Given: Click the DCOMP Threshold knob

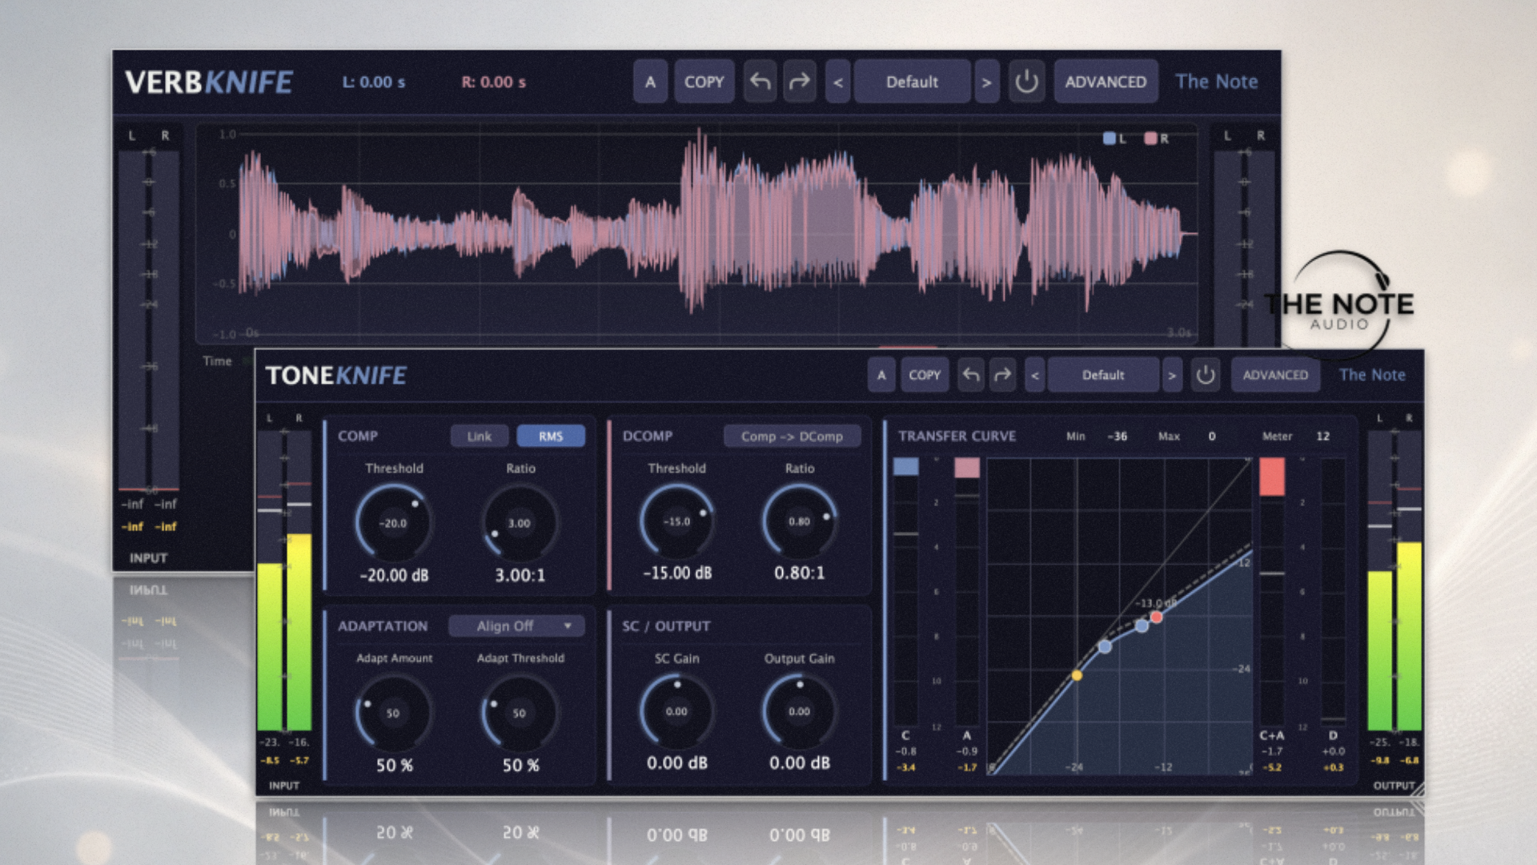Looking at the screenshot, I should click(676, 521).
